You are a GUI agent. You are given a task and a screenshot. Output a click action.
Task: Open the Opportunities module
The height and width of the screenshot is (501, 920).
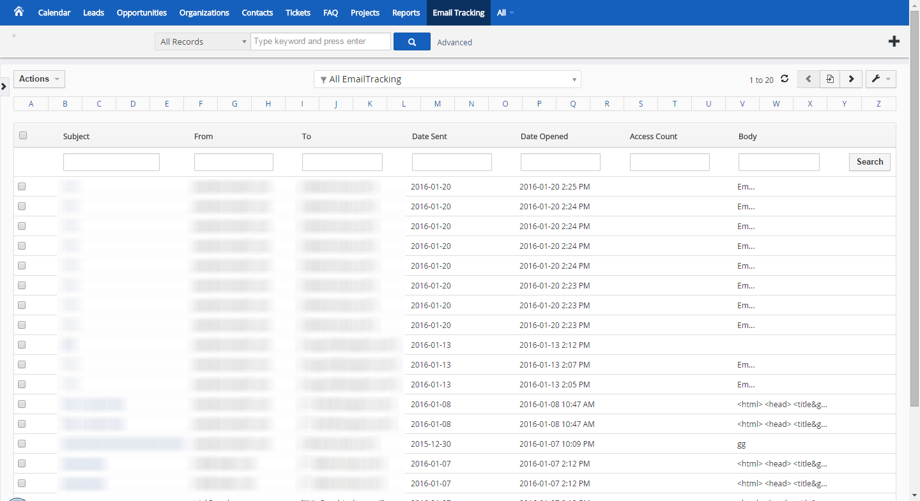[x=142, y=13]
